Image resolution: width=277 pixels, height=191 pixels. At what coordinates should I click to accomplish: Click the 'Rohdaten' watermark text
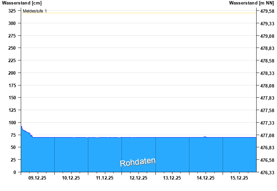coord(138,162)
